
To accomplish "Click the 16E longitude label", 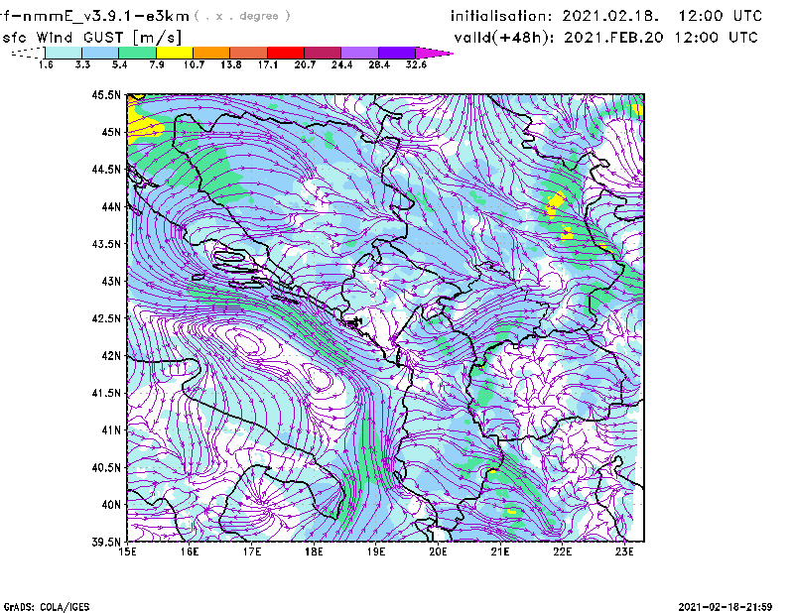I will point(190,552).
